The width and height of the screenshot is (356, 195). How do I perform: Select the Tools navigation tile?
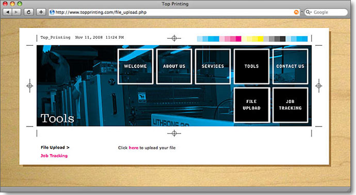point(252,66)
